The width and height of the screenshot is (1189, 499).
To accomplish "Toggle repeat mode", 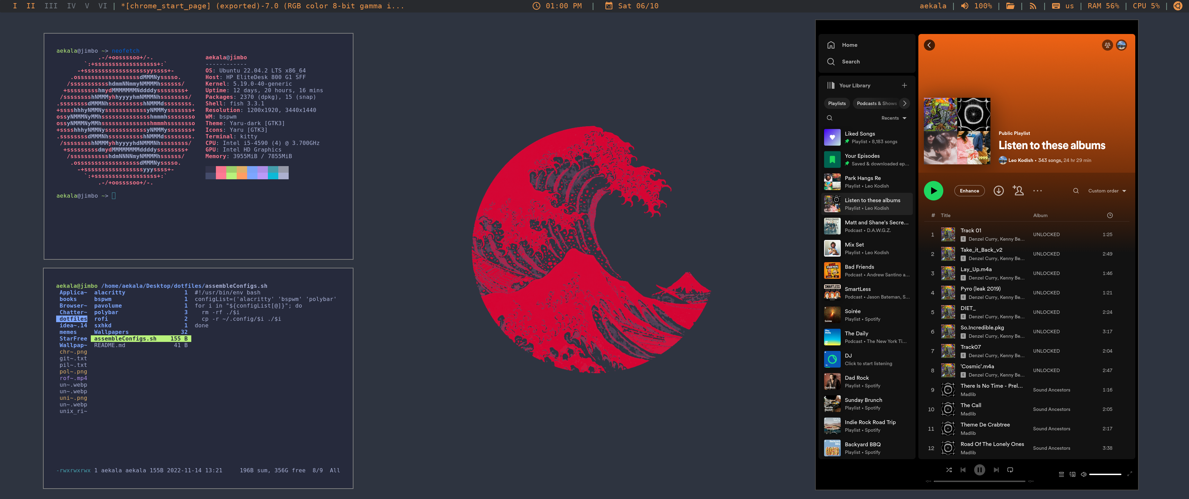I will coord(1010,470).
